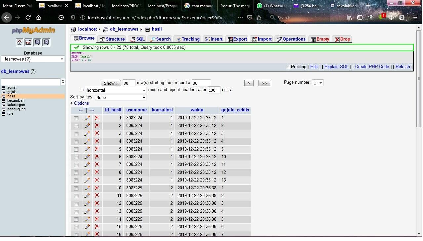Open the Library icon in Firefox toolbar
This screenshot has height=241, width=423.
(x=349, y=17)
